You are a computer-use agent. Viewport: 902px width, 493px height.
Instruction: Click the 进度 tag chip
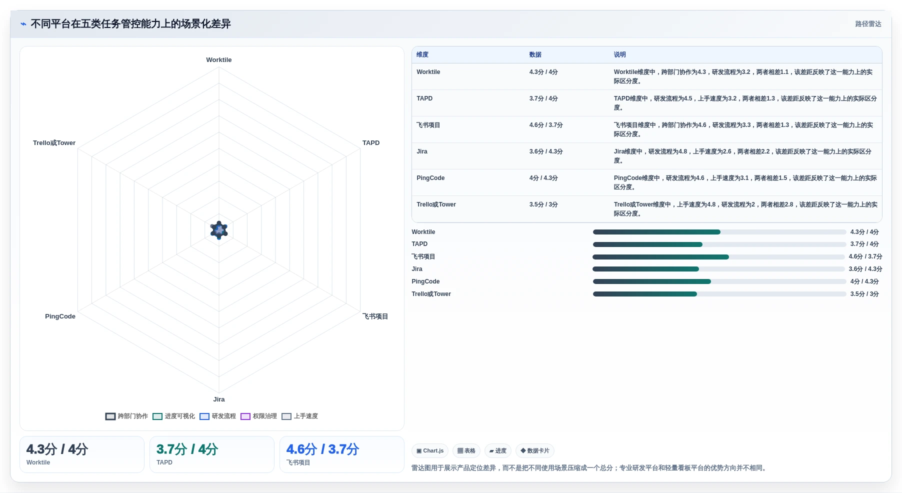(x=498, y=450)
